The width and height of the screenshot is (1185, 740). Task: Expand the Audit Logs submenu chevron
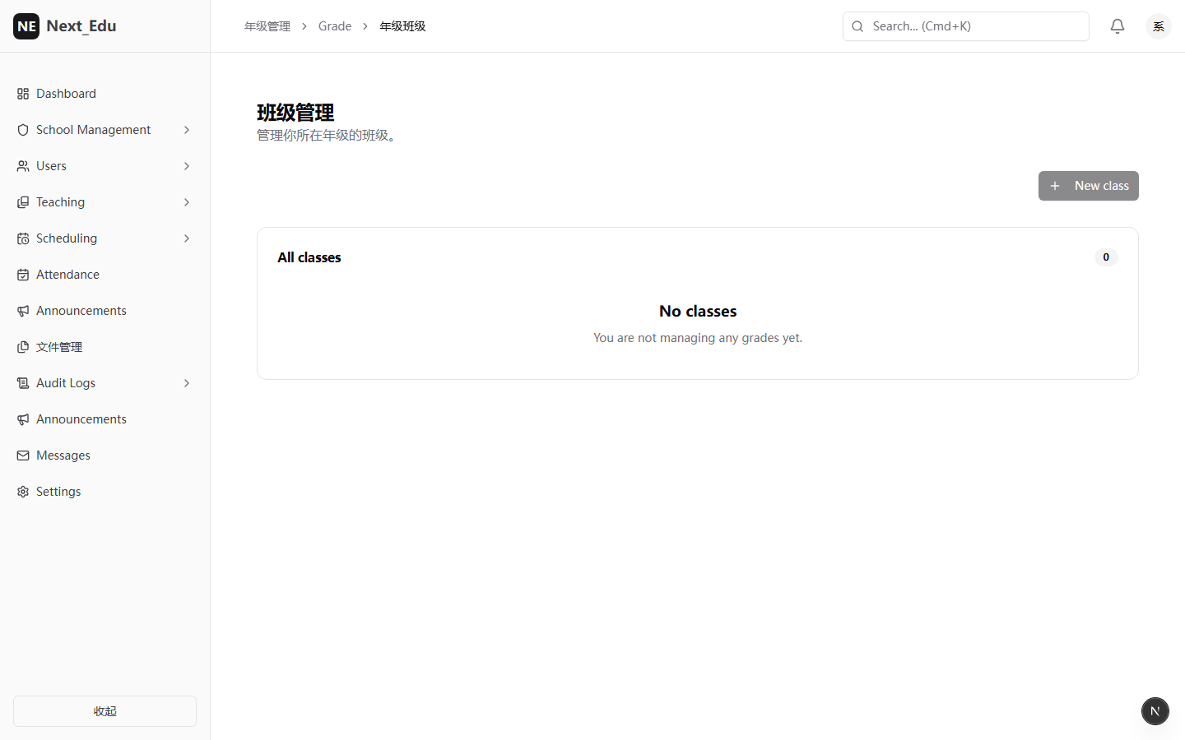click(187, 383)
